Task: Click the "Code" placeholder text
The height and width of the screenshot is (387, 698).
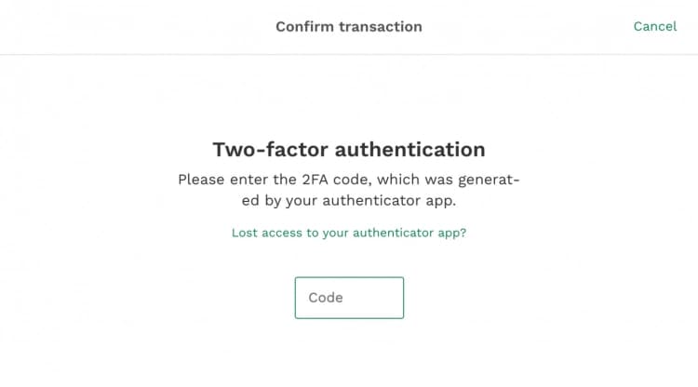Action: point(326,298)
